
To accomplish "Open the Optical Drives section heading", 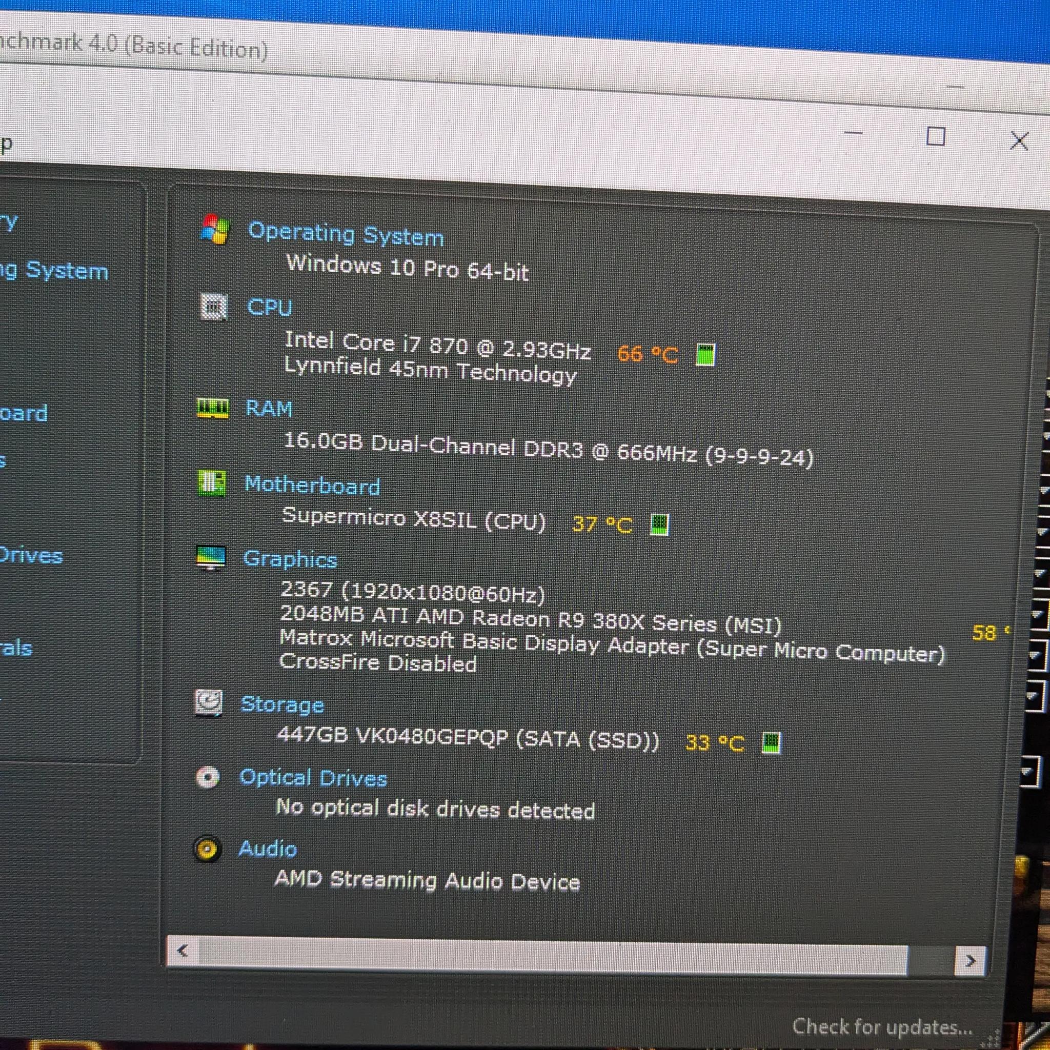I will coord(314,778).
